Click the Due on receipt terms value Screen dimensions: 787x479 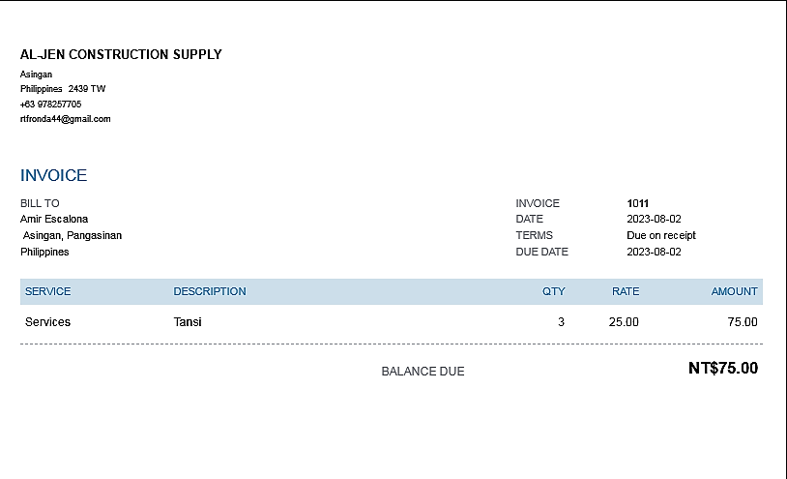(x=661, y=235)
